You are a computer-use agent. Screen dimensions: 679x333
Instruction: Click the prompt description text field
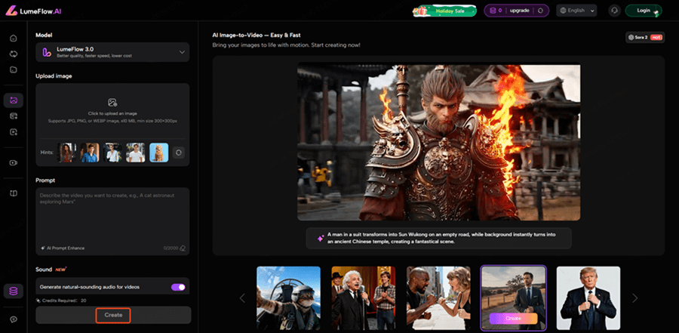112,215
